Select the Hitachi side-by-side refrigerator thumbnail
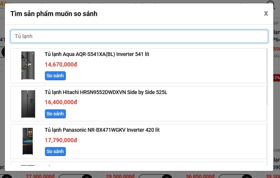This screenshot has width=280, height=178. 28,104
